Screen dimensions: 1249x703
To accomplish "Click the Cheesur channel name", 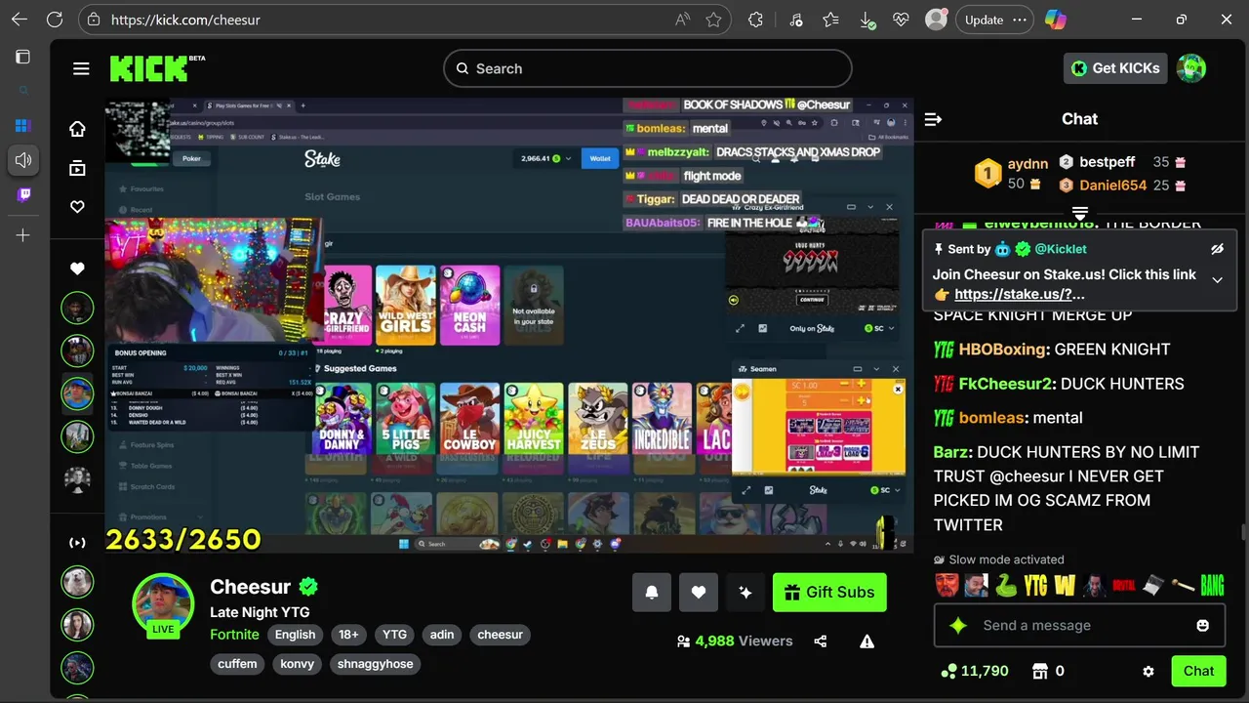I will click(x=251, y=587).
